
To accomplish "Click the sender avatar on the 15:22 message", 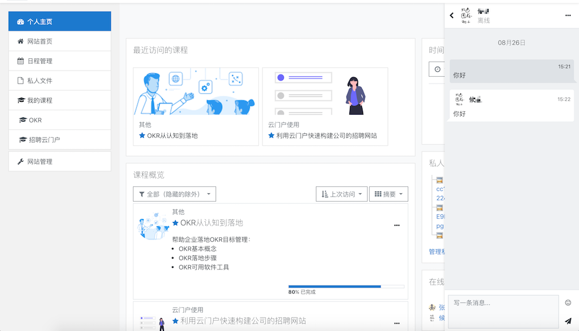I will [459, 99].
